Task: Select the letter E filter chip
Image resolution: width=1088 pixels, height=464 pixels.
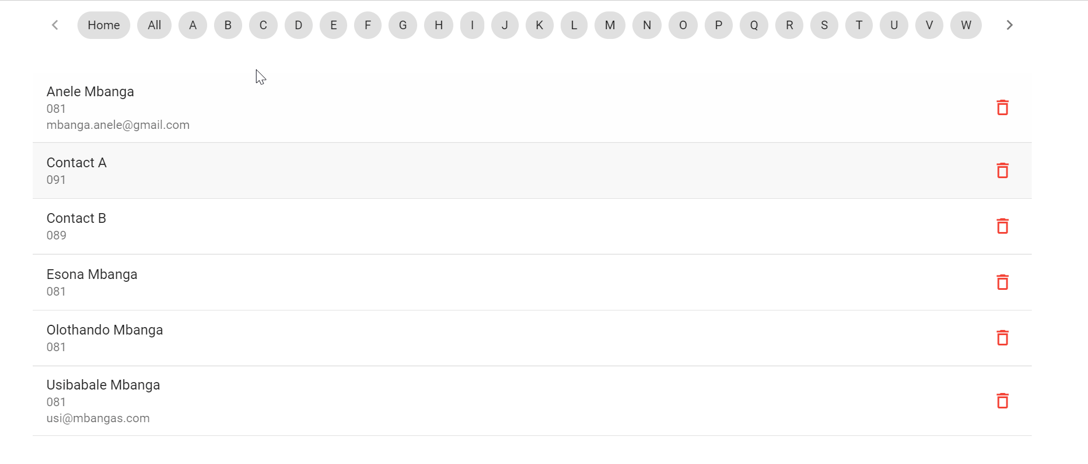Action: click(333, 25)
